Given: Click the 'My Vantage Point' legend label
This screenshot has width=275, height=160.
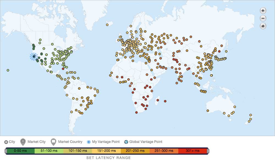Looking at the screenshot, I should click(x=106, y=142).
